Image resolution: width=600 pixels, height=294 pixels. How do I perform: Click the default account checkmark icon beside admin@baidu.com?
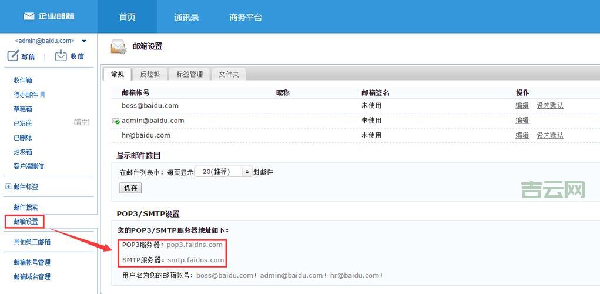pos(116,121)
